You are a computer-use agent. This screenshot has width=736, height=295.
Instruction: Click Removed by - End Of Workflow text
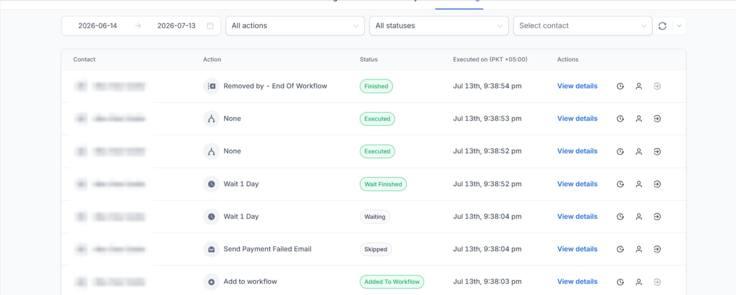275,86
